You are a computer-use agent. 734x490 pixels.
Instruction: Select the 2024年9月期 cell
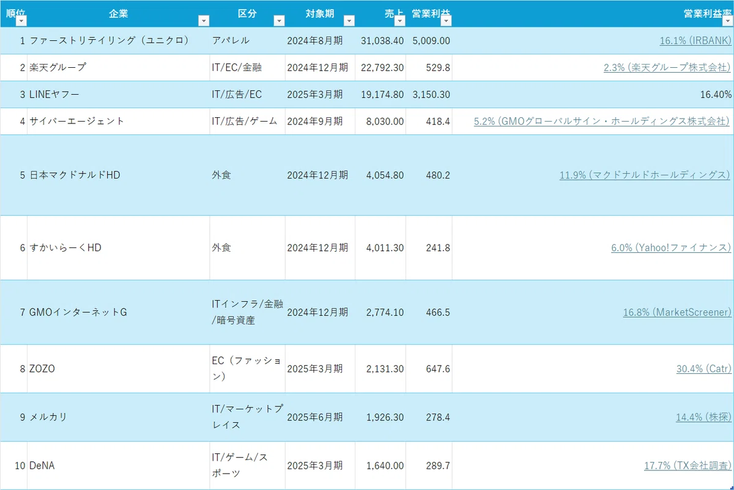(320, 122)
